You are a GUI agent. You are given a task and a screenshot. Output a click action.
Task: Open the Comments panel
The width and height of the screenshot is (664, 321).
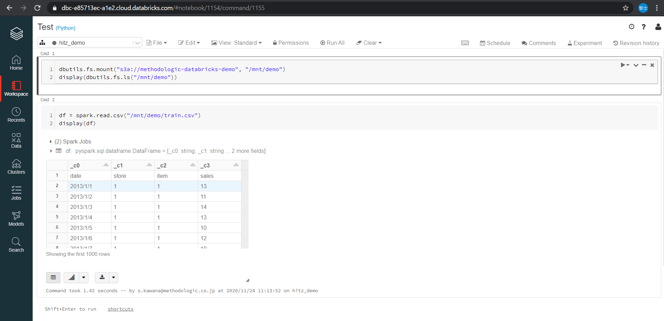pos(539,43)
